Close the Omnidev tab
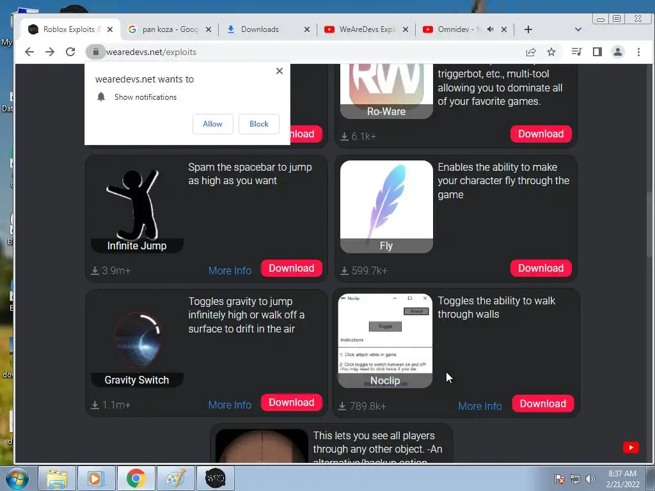The image size is (655, 491). (504, 29)
